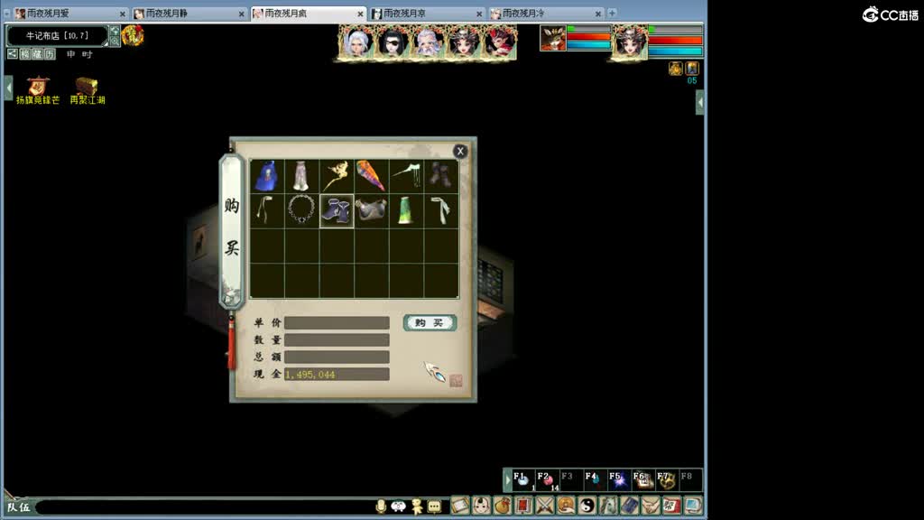The width and height of the screenshot is (924, 520).
Task: Toggle the microphone voice icon
Action: (x=381, y=506)
